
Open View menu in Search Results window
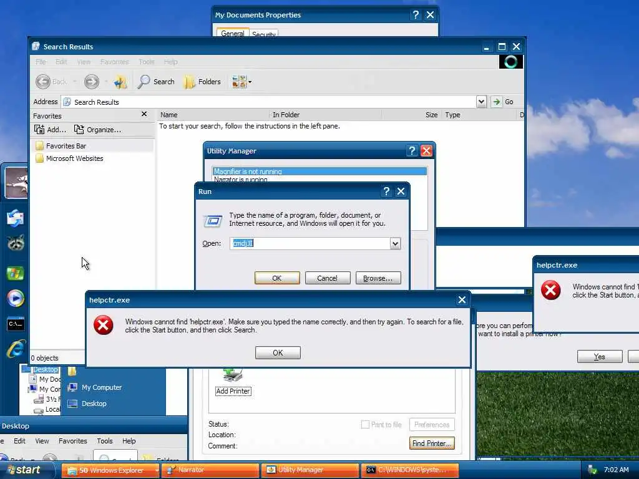pyautogui.click(x=84, y=62)
